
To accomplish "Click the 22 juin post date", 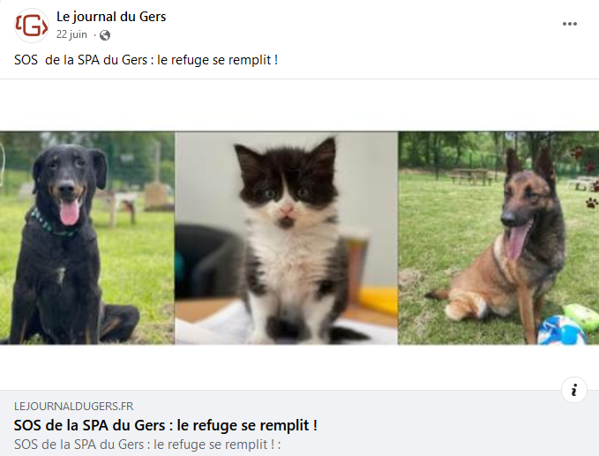I will tap(71, 34).
